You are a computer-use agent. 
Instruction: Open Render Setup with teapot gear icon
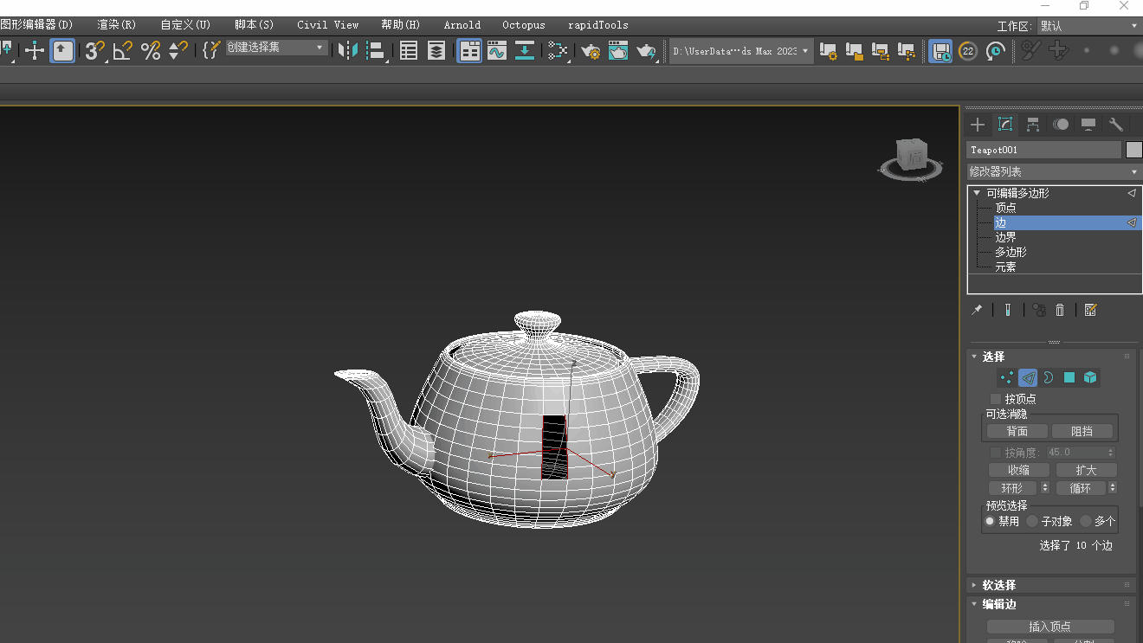click(591, 51)
